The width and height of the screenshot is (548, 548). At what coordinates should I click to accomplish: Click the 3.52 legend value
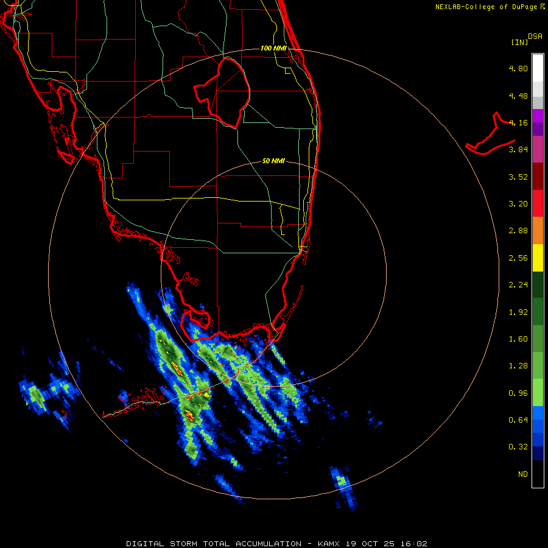(x=518, y=177)
